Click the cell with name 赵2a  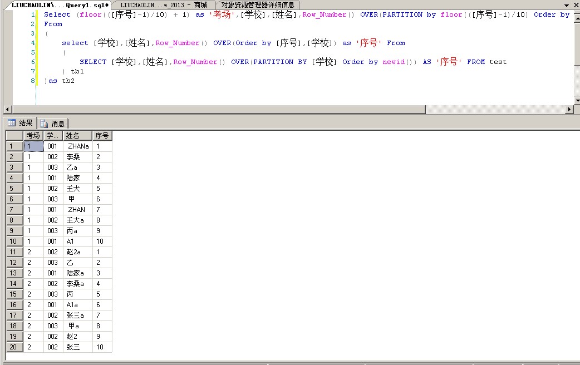(x=78, y=252)
